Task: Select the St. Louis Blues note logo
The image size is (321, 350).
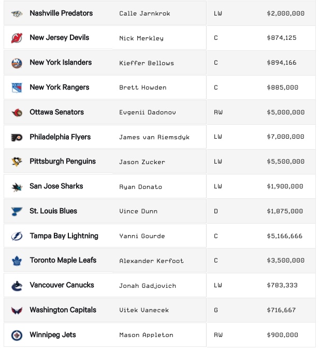Action: coord(17,212)
